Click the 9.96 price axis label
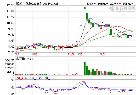Image resolution: width=136 pixels, height=95 pixels. point(11,29)
